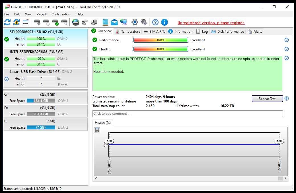
Task: Open the gear Configuration icon
Action: 135,22
